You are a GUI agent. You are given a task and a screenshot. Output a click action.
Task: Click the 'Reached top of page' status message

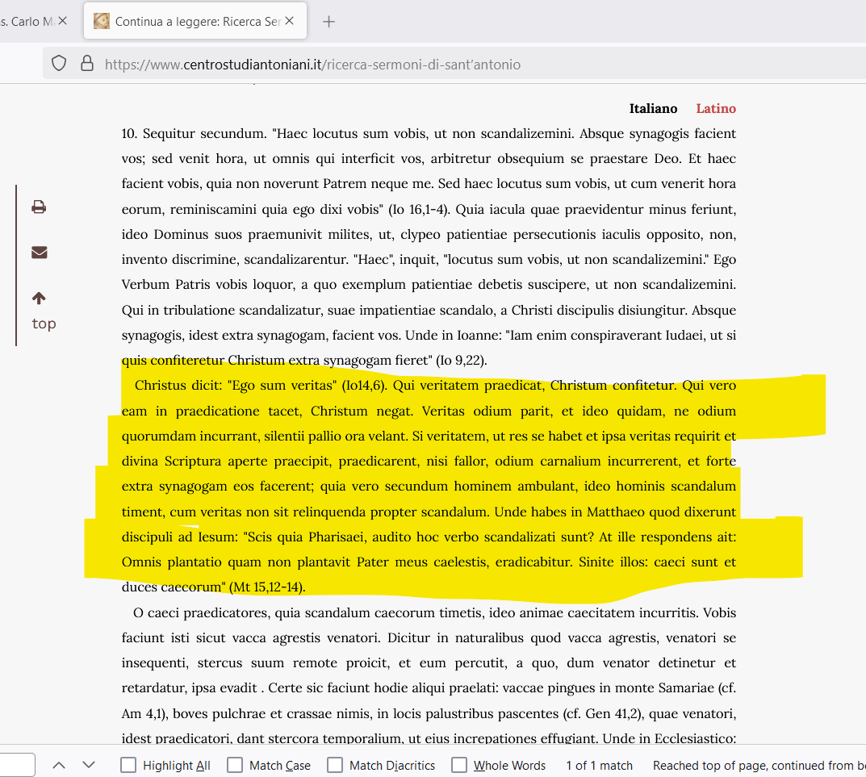pyautogui.click(x=759, y=766)
